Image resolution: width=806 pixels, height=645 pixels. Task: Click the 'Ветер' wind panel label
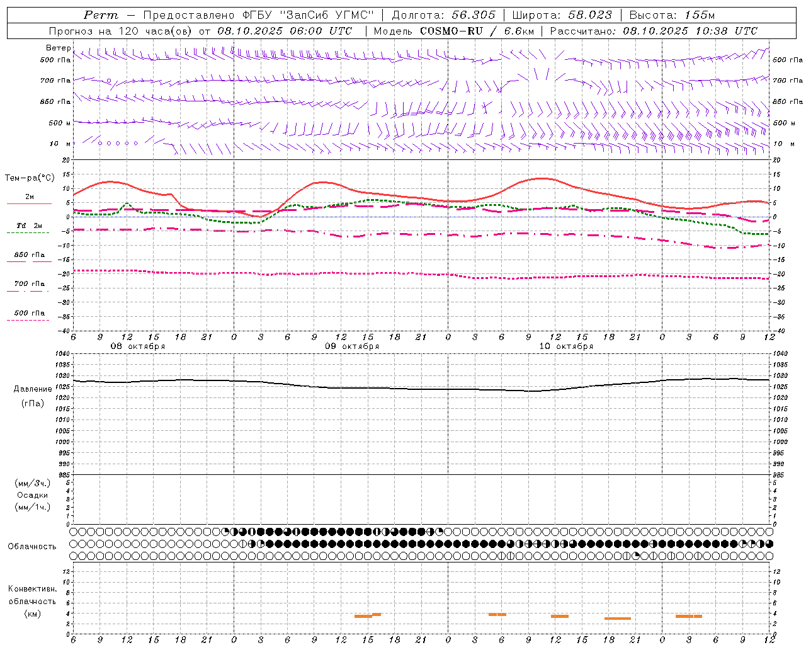click(59, 48)
